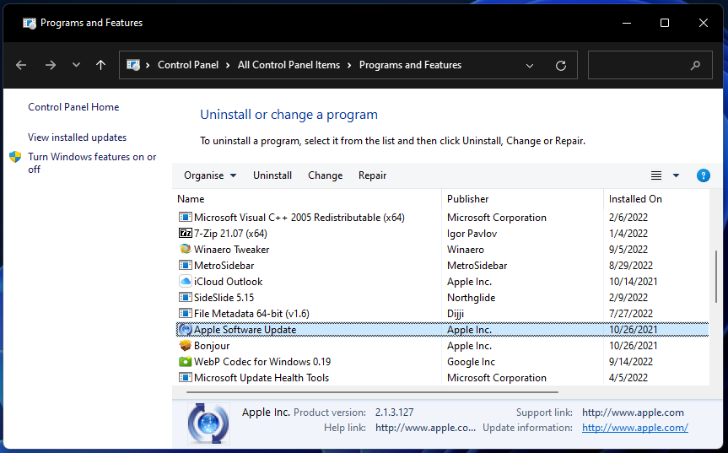728x453 pixels.
Task: Select the Winaero Tweaker icon
Action: (186, 249)
